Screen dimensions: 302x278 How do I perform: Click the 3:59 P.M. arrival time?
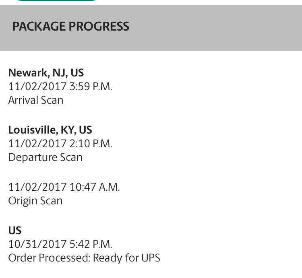tap(91, 86)
